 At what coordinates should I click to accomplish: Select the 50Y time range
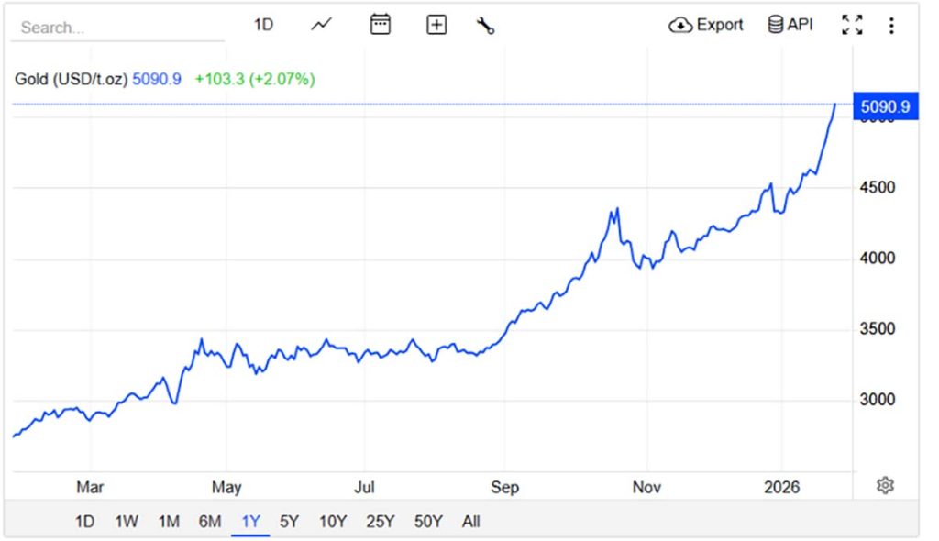pyautogui.click(x=426, y=521)
